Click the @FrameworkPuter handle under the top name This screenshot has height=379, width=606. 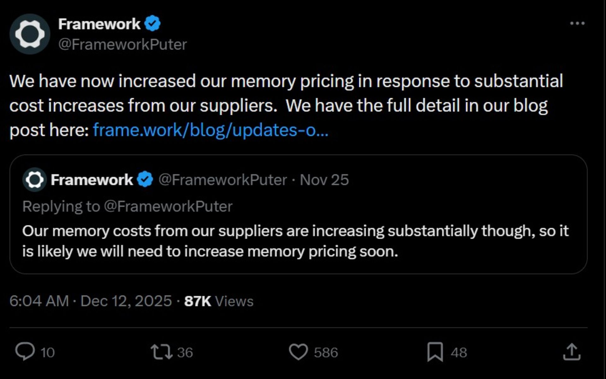122,44
